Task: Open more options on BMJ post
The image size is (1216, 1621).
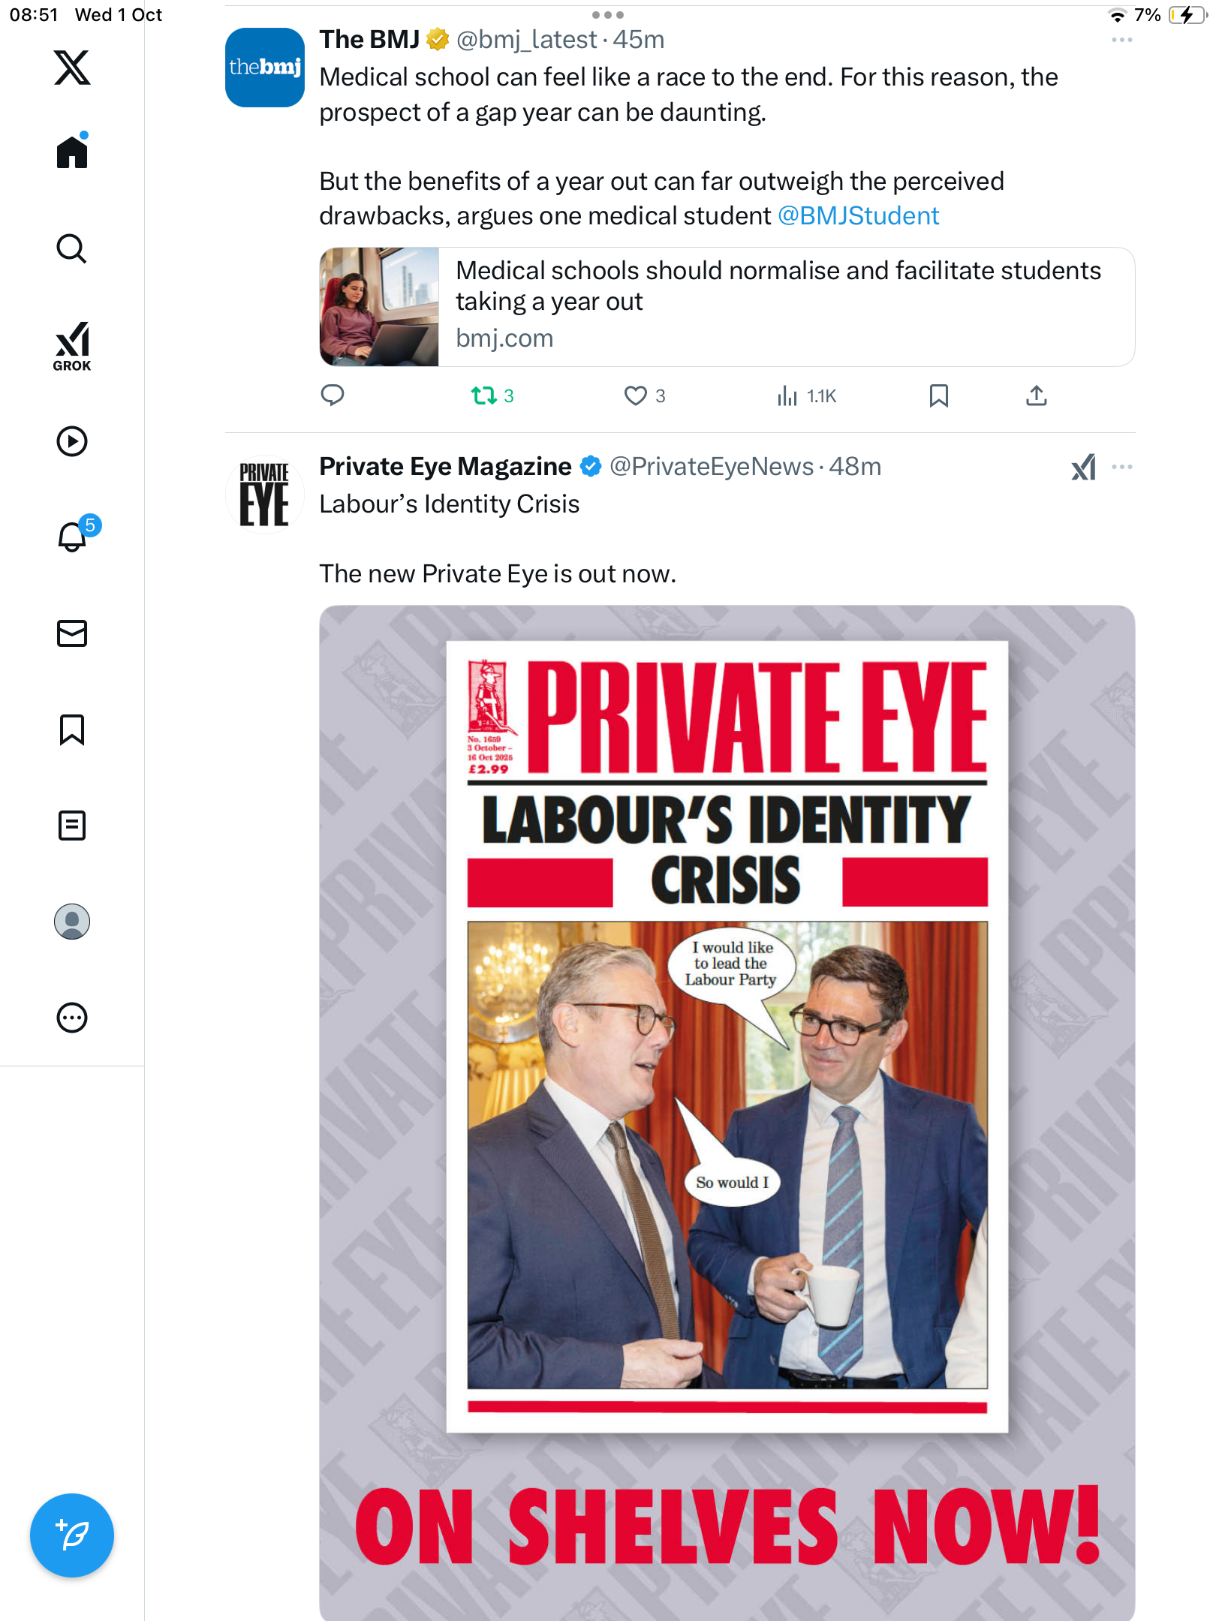Action: click(1121, 40)
